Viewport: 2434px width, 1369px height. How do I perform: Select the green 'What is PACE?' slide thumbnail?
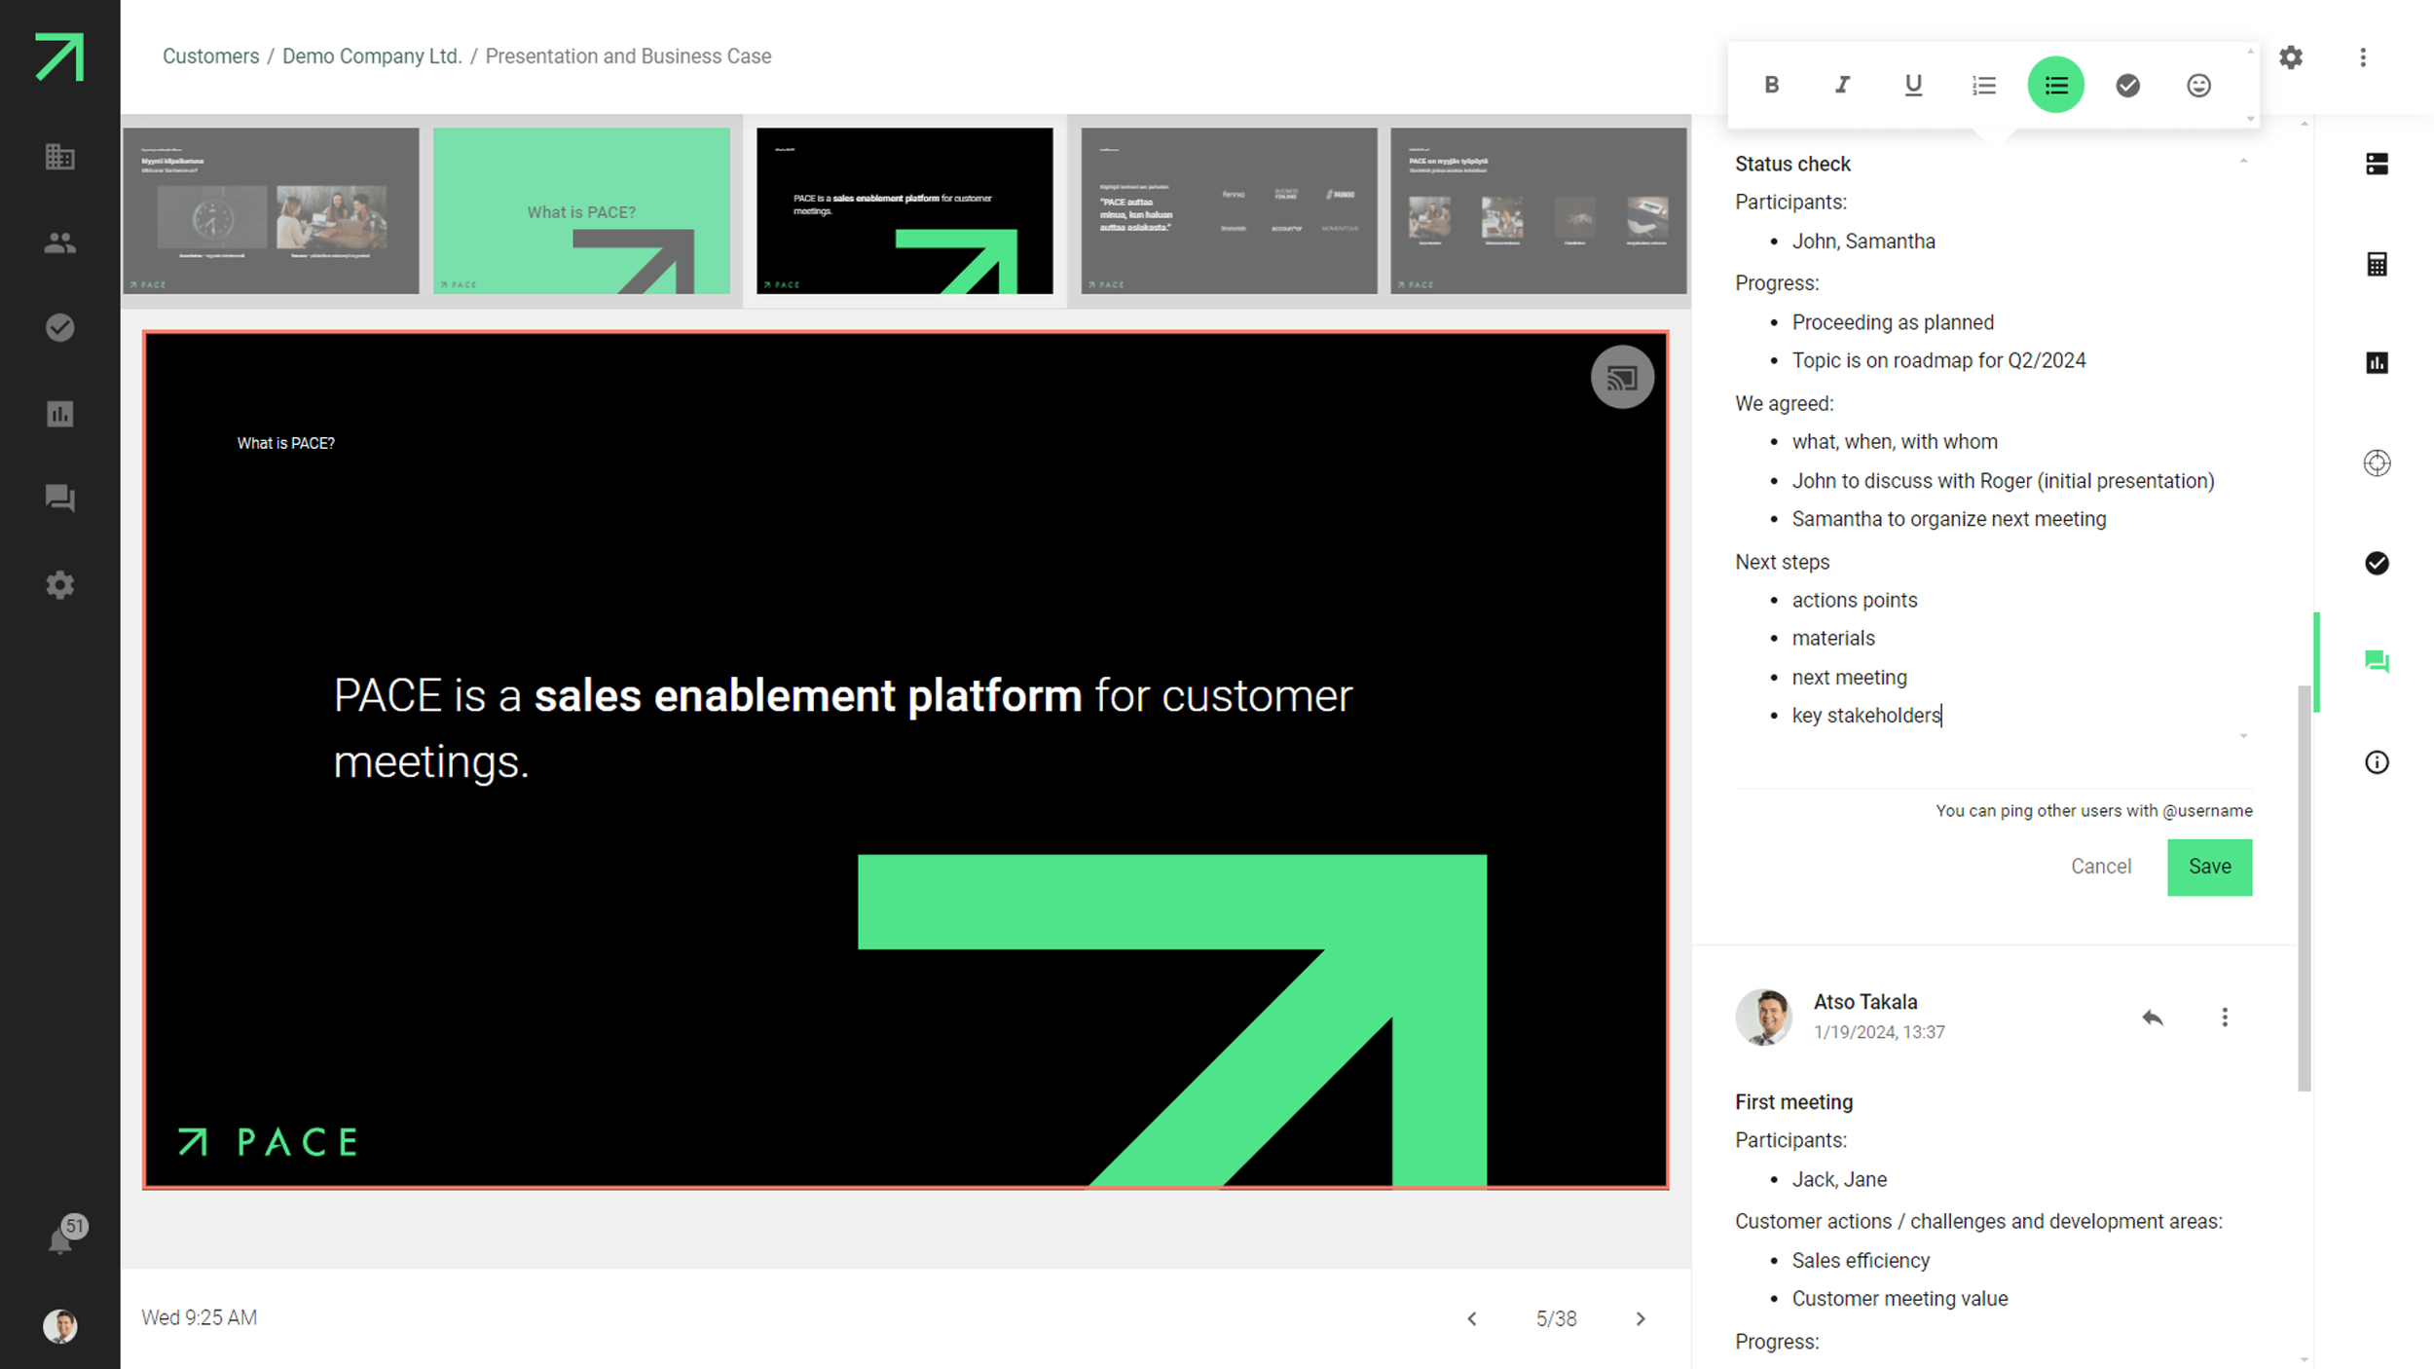(x=581, y=210)
